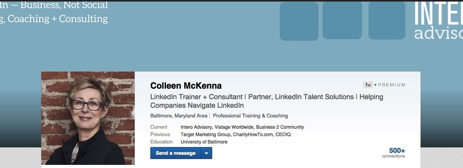Click the rightmost blue square in banner
The image size is (463, 168).
point(387,21)
